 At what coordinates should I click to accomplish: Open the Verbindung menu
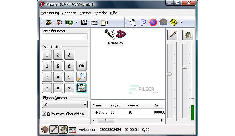[x=50, y=13]
